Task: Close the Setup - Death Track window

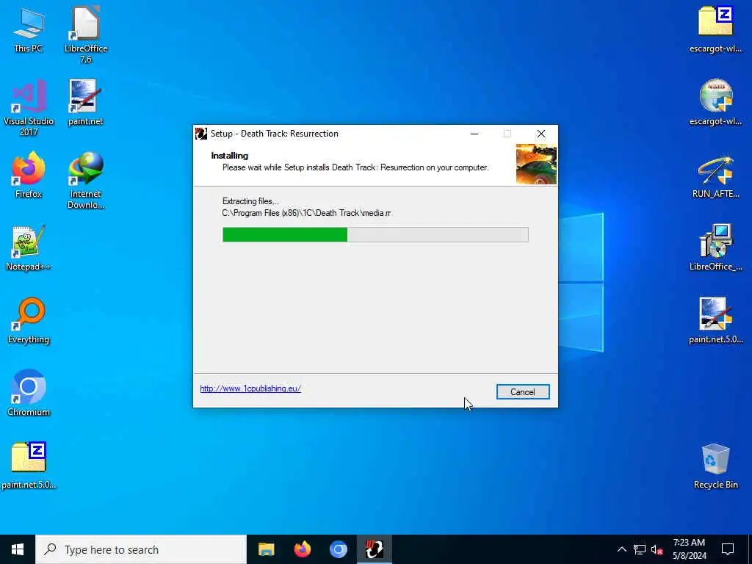Action: pos(541,134)
